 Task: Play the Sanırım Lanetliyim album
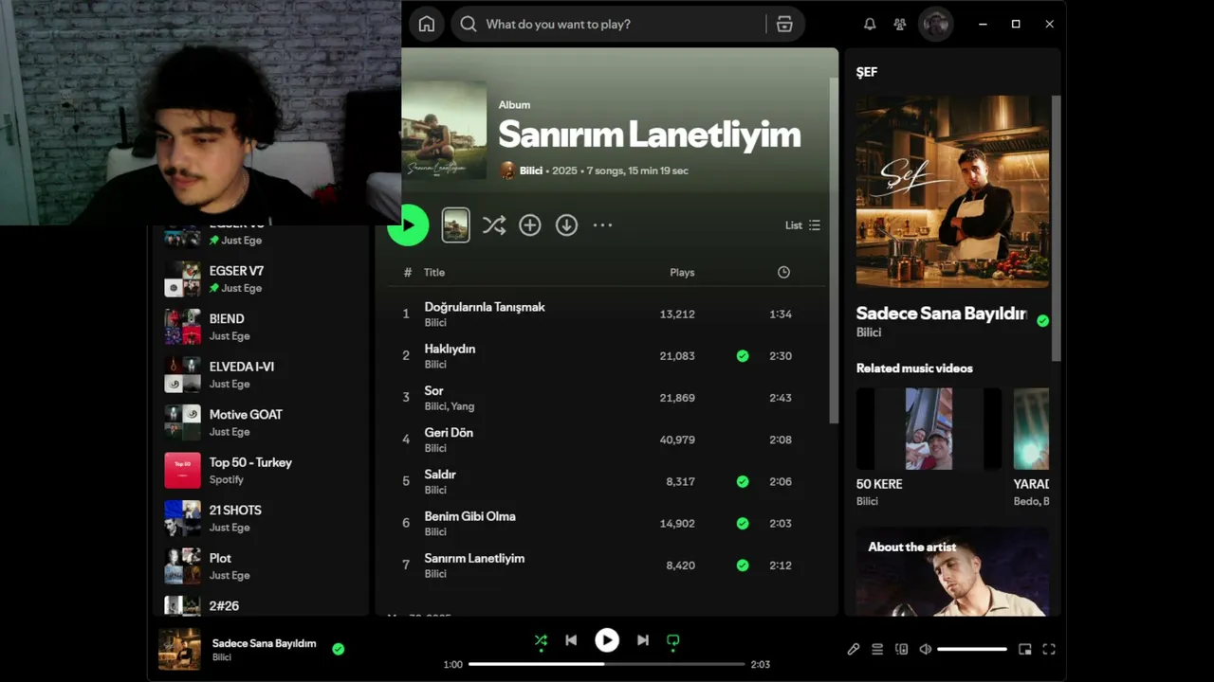coord(409,225)
